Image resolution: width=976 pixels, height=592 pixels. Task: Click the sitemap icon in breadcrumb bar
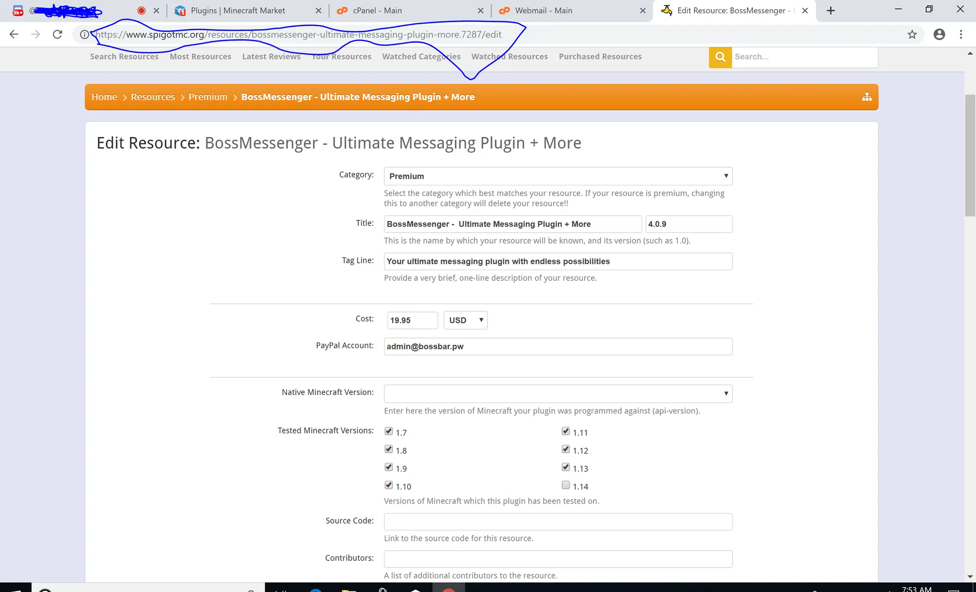point(867,97)
